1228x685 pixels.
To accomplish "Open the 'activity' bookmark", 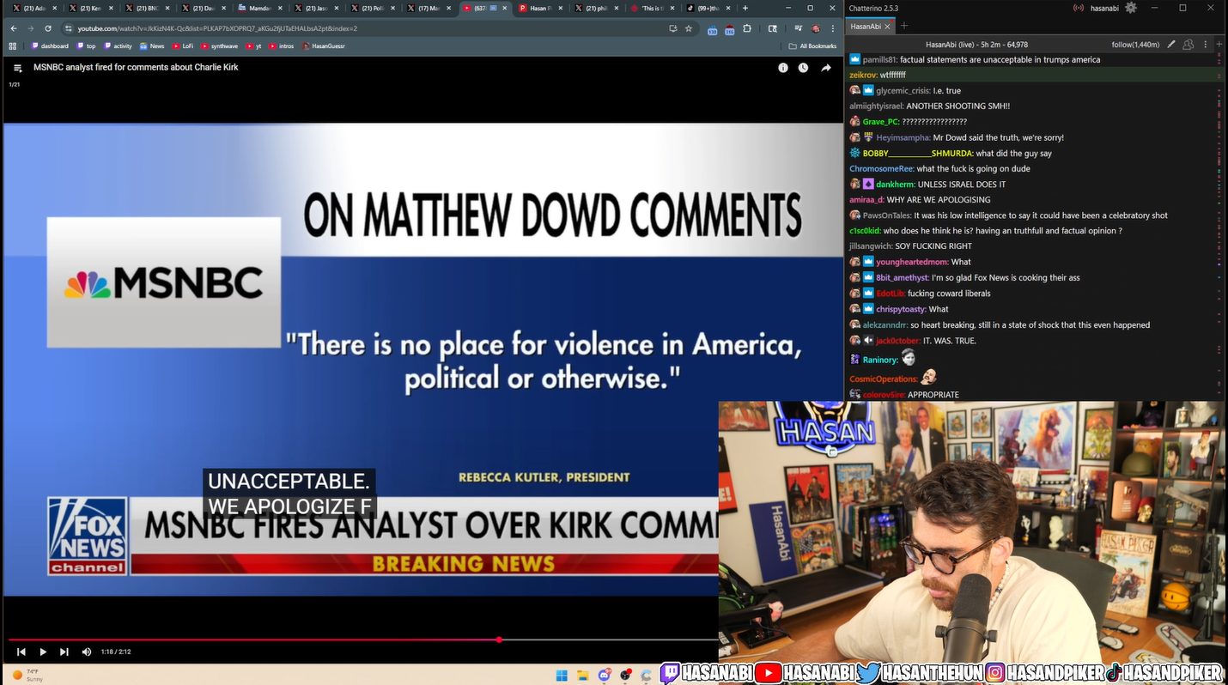I will [x=119, y=46].
